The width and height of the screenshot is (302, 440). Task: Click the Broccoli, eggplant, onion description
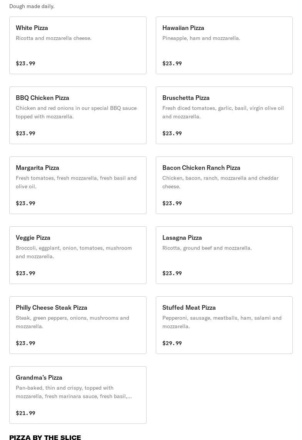tap(74, 252)
